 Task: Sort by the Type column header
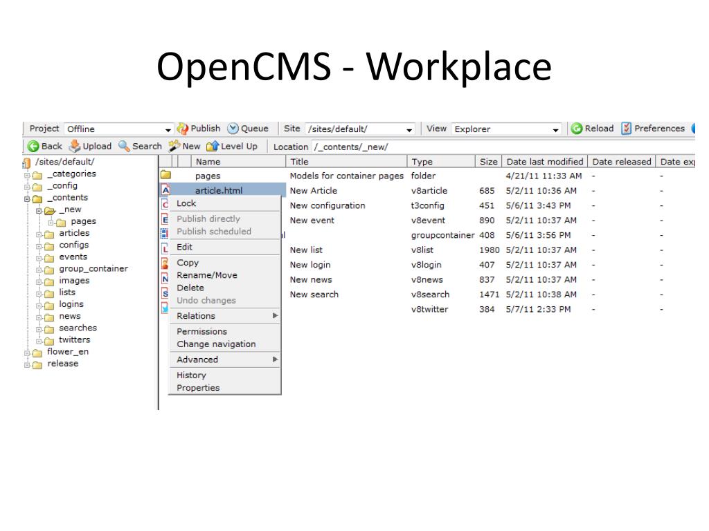(x=441, y=162)
